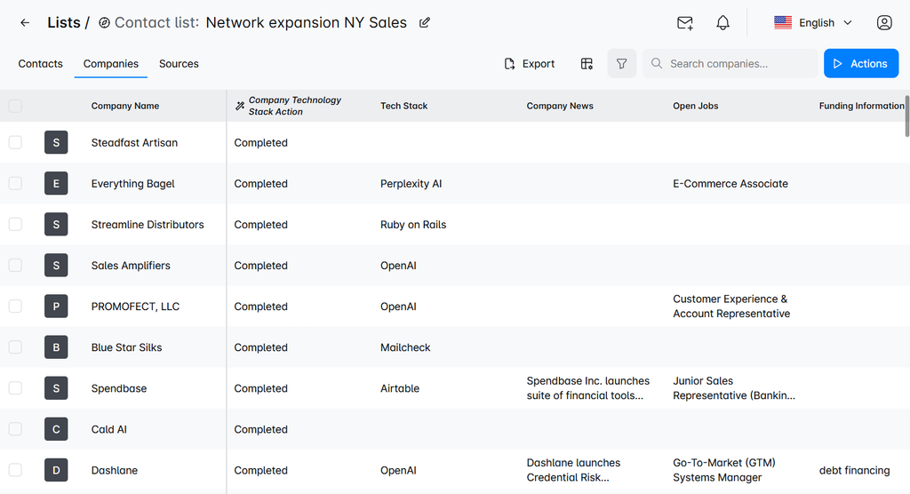This screenshot has height=494, width=910.
Task: Check the Cald AI row checkbox
Action: click(x=15, y=429)
